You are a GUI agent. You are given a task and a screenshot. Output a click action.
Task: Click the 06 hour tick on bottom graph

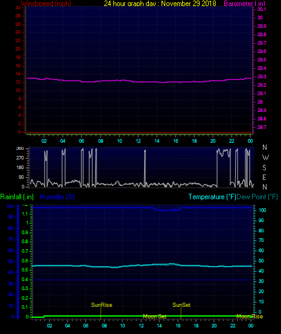click(86, 326)
